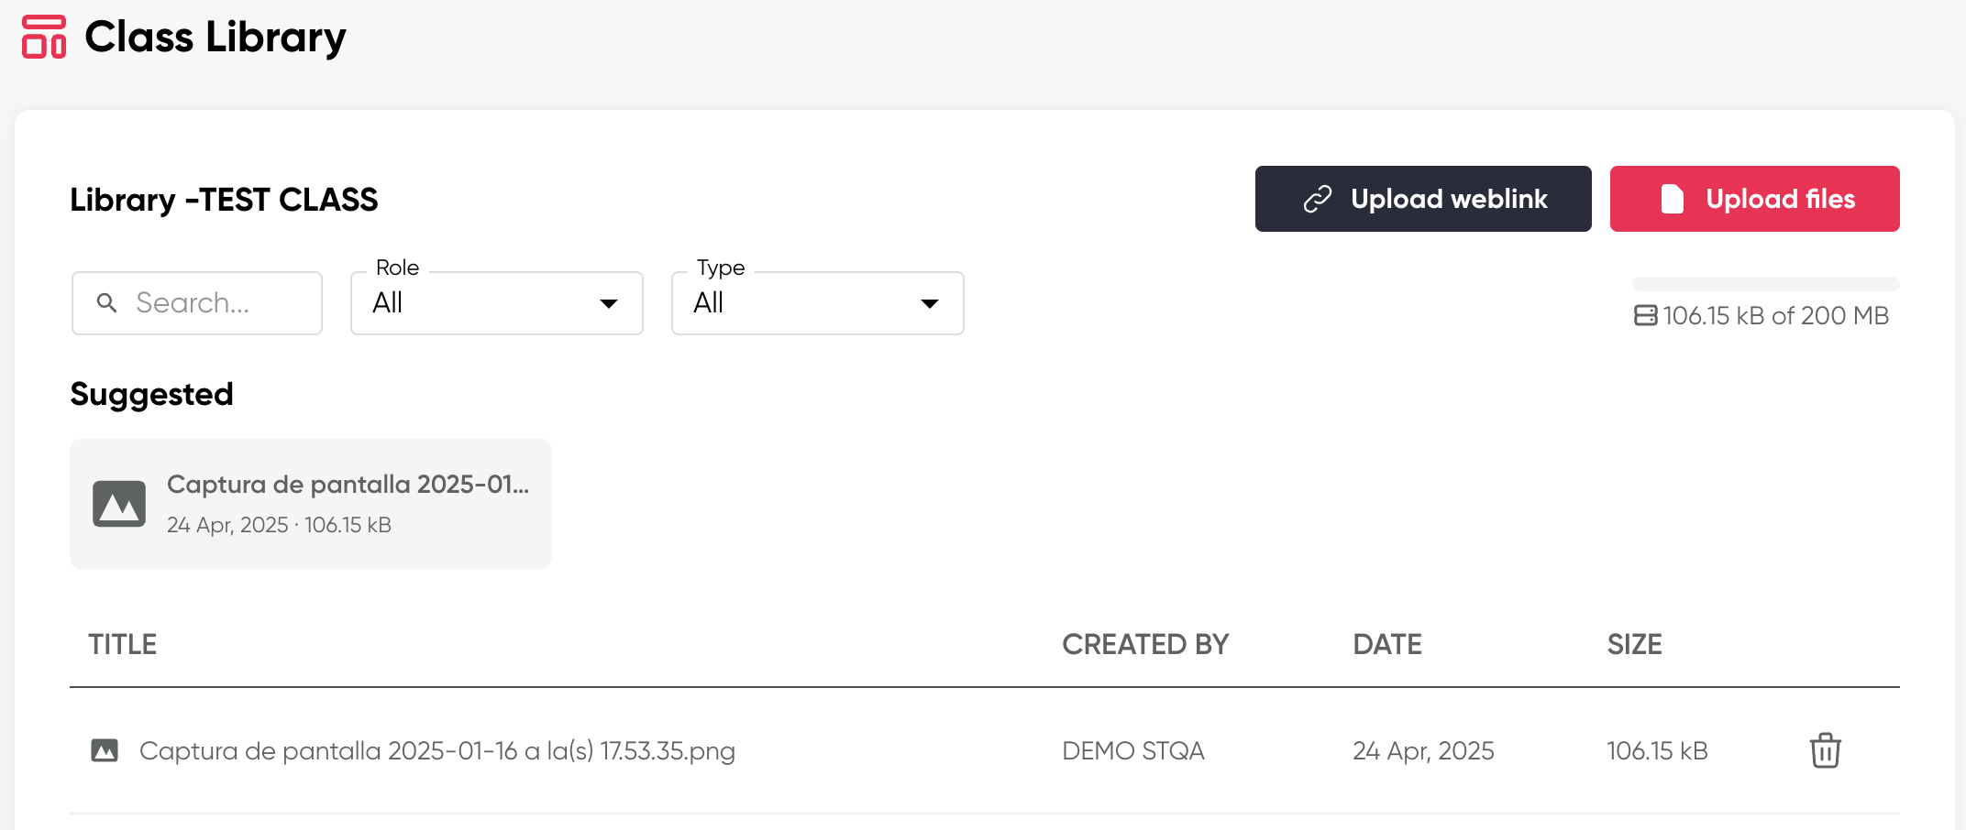Click the image file icon in table row
The width and height of the screenshot is (1966, 830).
105,751
